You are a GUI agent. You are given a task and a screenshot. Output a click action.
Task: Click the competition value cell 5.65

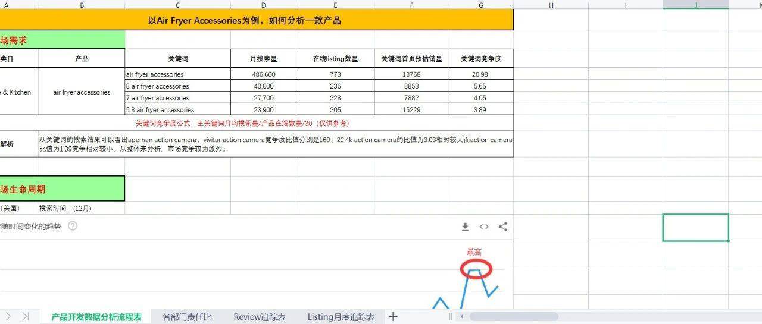(481, 86)
